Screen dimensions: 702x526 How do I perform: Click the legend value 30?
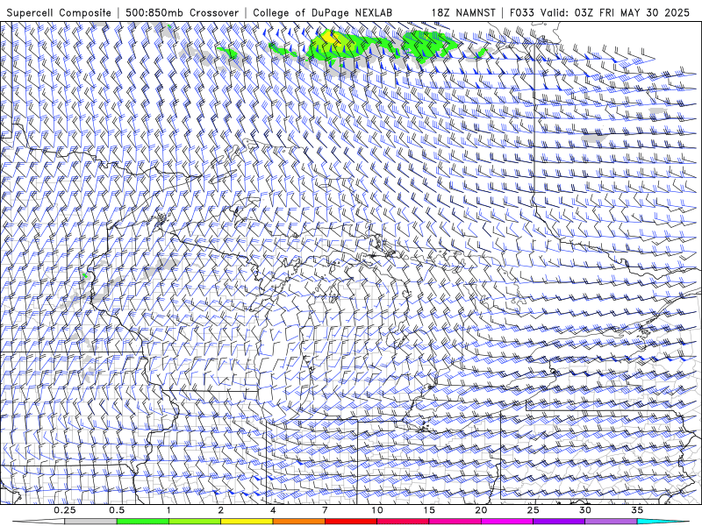585,510
